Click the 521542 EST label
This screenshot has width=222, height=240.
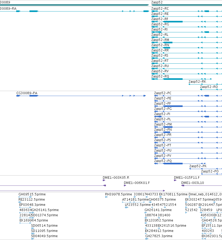tap(191, 210)
